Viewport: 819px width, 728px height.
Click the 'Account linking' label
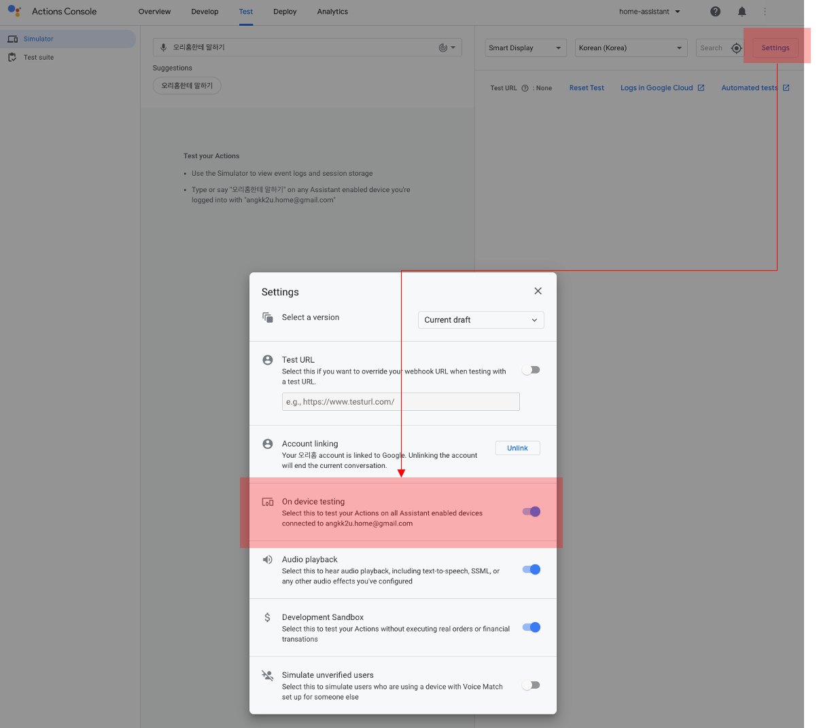[310, 444]
